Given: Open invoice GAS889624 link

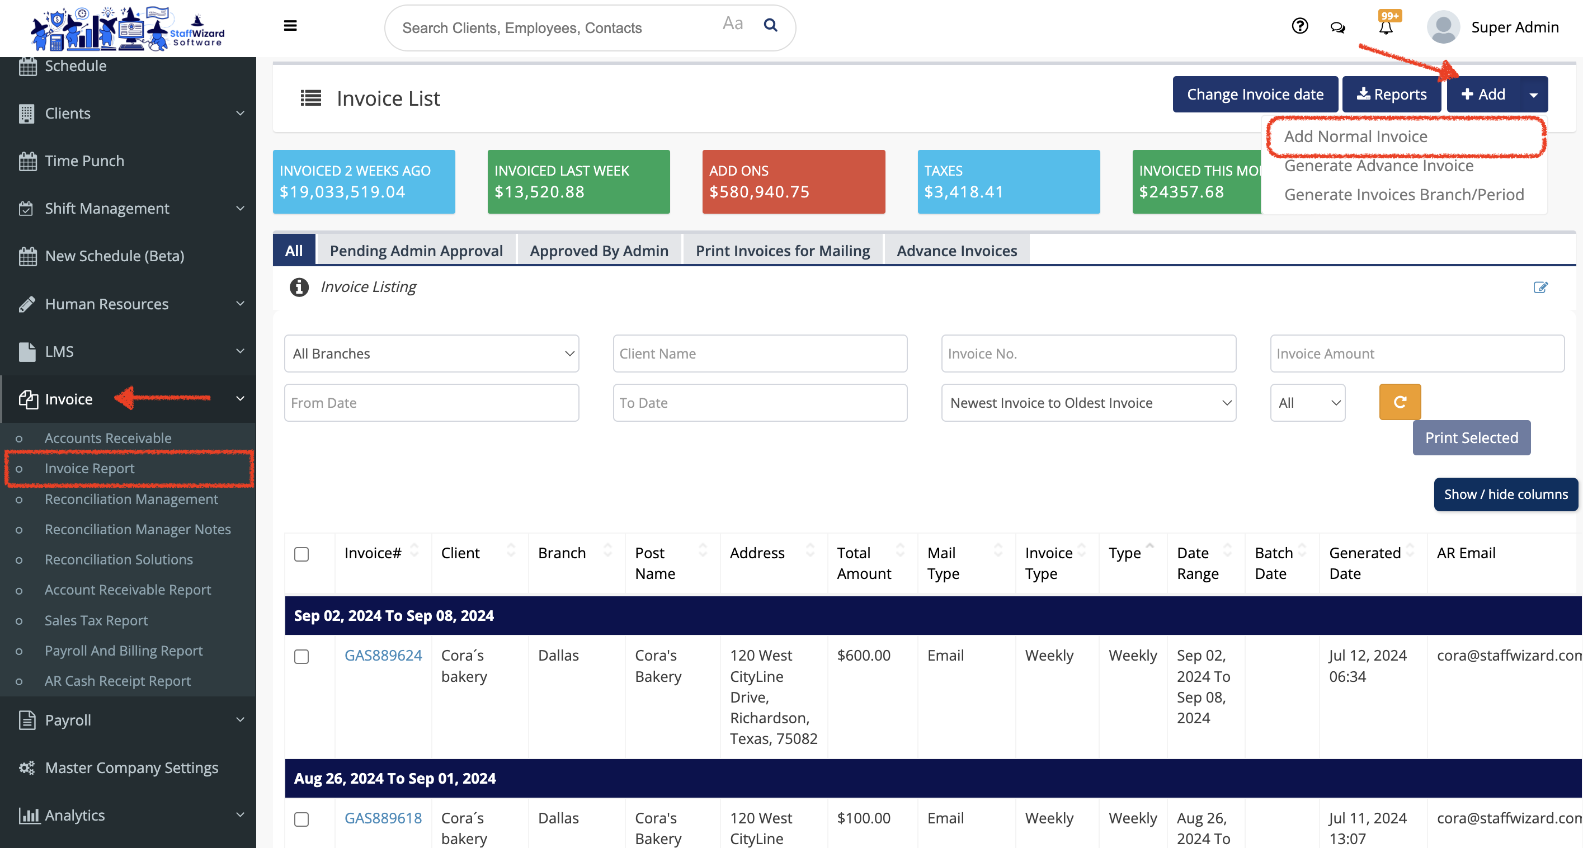Looking at the screenshot, I should (383, 655).
